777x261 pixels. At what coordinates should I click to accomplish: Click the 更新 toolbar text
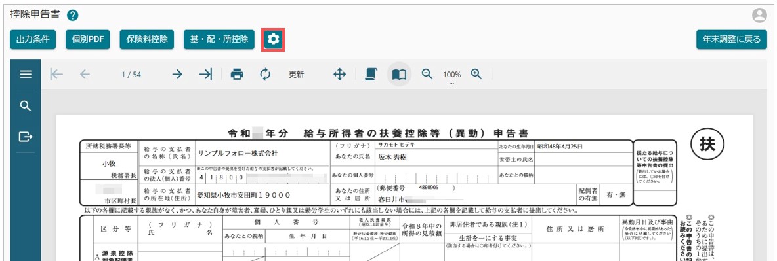point(297,75)
